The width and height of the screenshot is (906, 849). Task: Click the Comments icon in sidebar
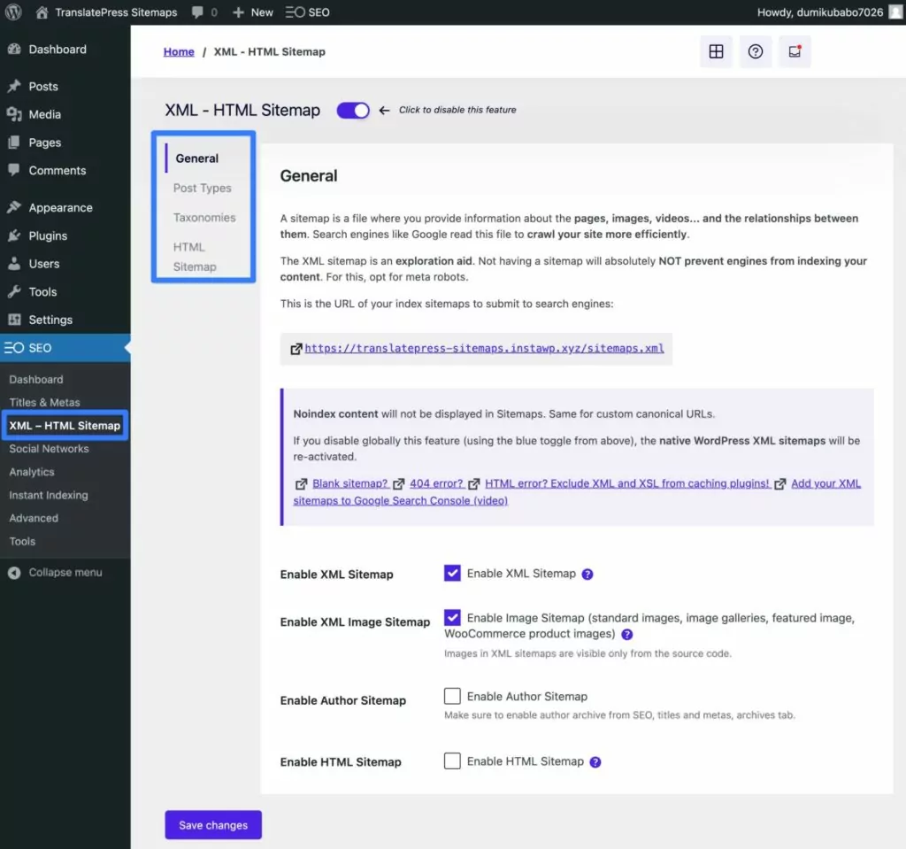pos(14,170)
